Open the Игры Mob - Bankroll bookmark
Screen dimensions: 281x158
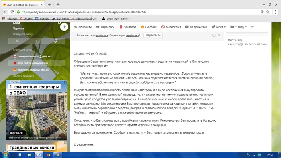coord(116,18)
